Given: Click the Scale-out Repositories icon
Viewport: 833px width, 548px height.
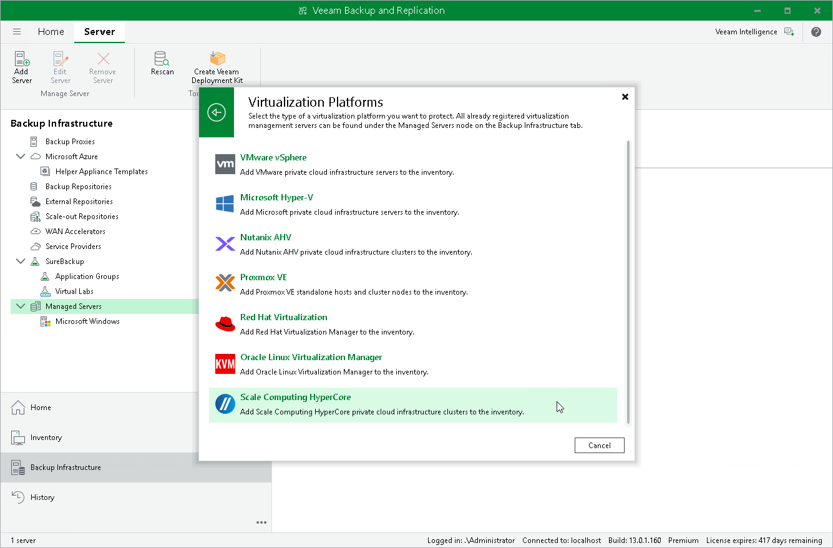Looking at the screenshot, I should pyautogui.click(x=35, y=217).
